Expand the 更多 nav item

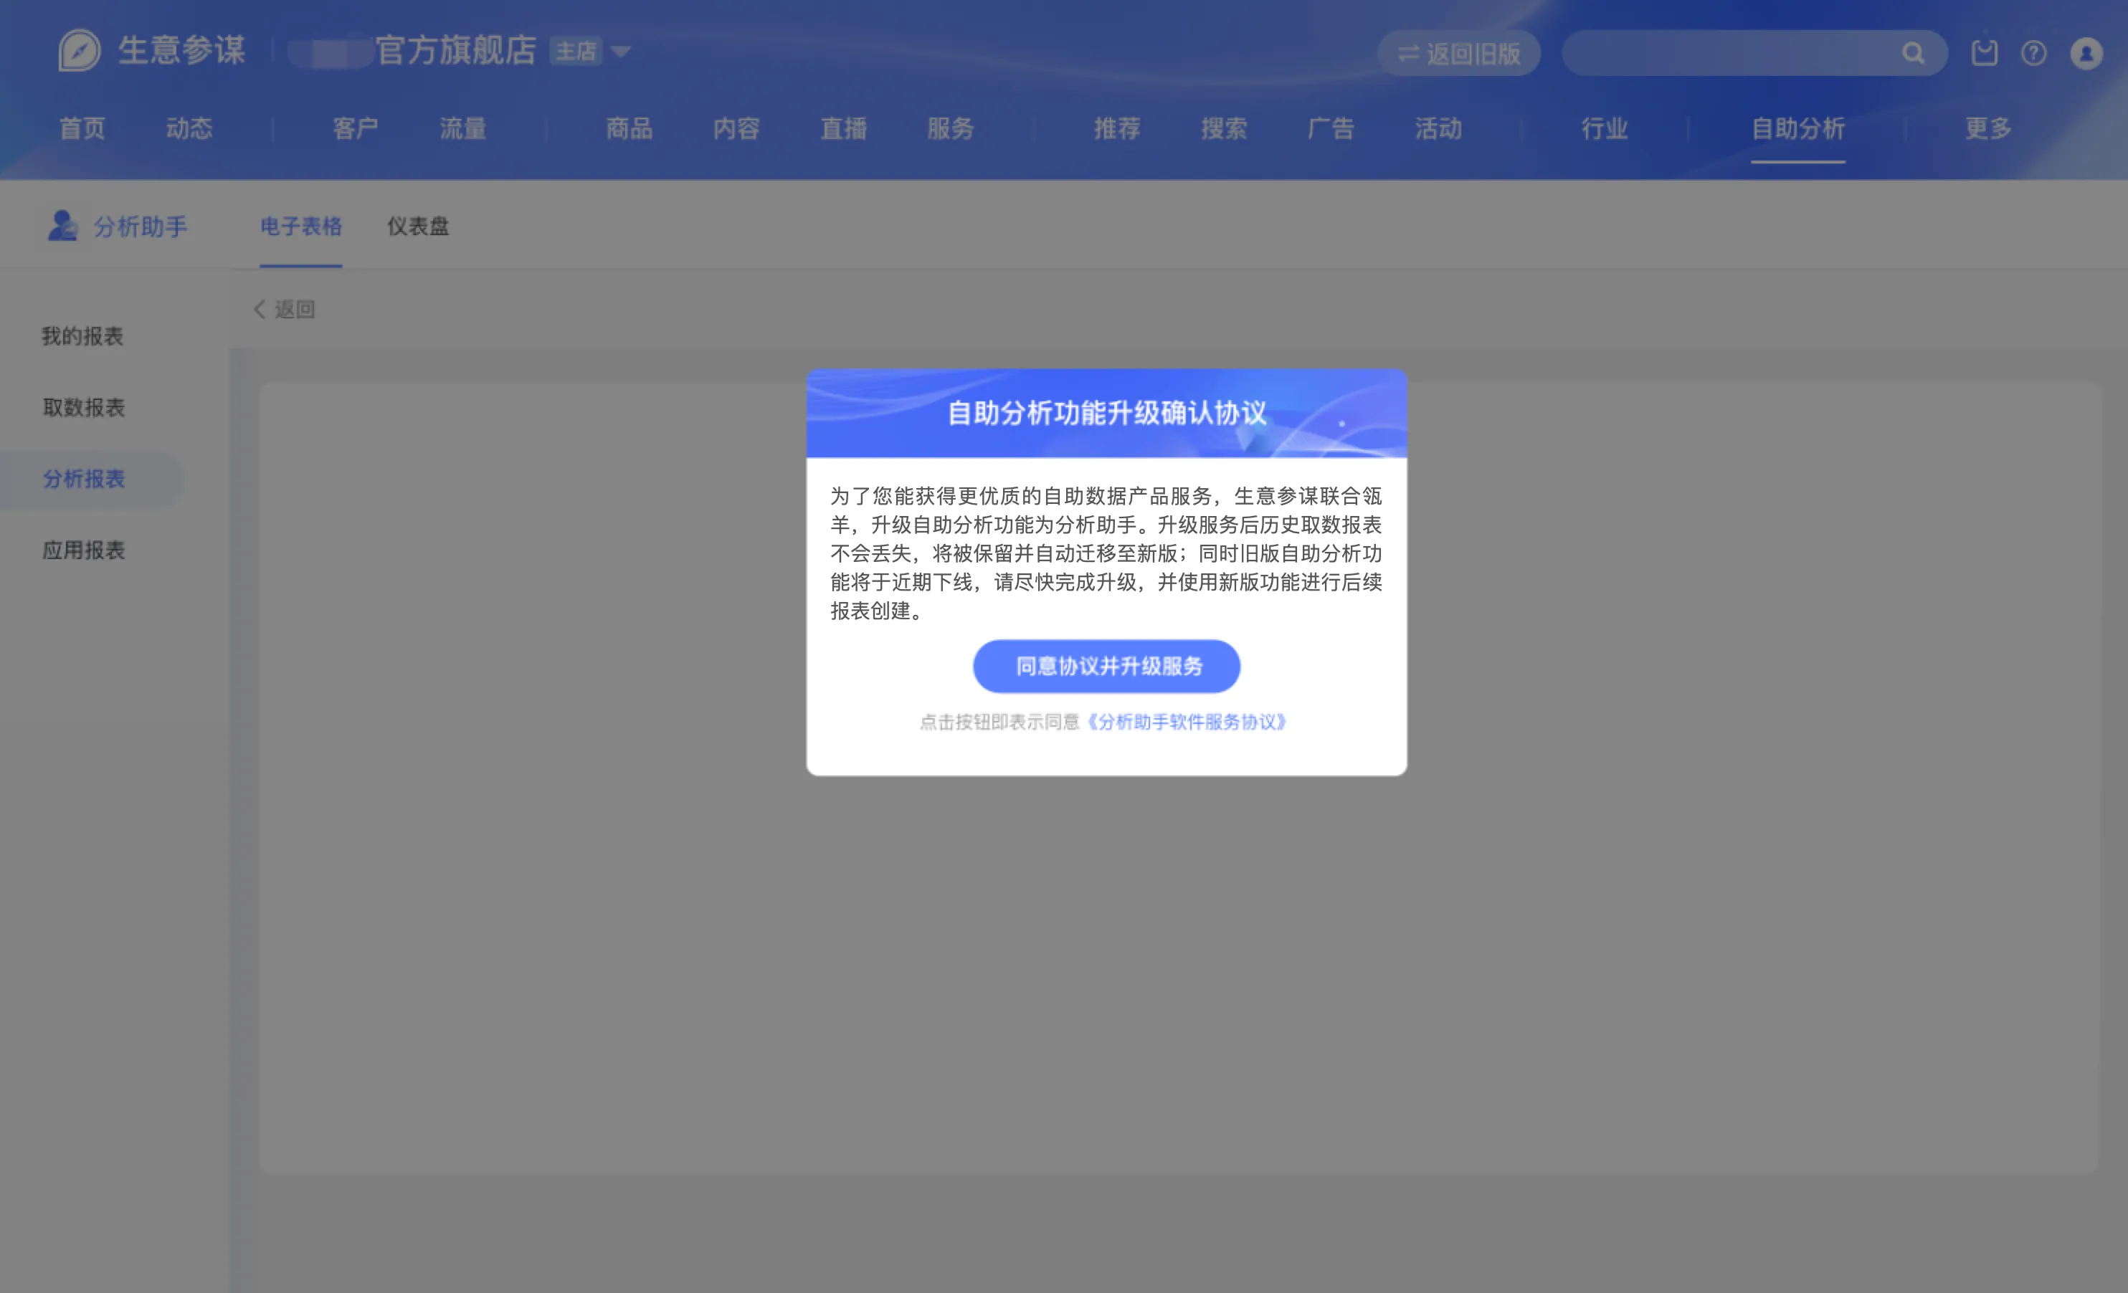point(1988,128)
